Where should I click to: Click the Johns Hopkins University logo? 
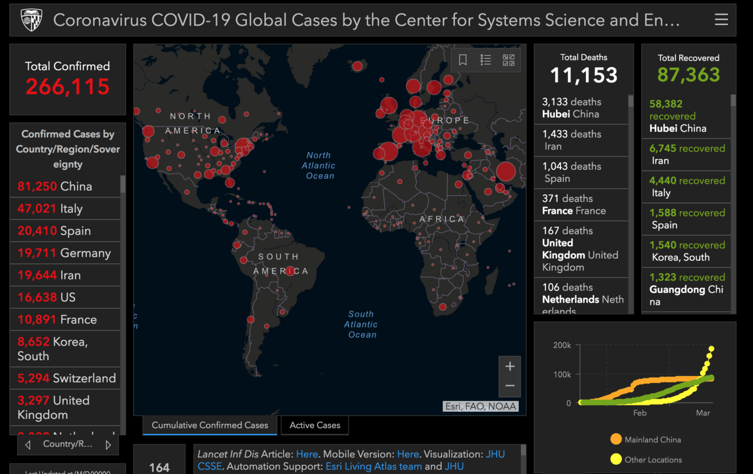pos(31,19)
